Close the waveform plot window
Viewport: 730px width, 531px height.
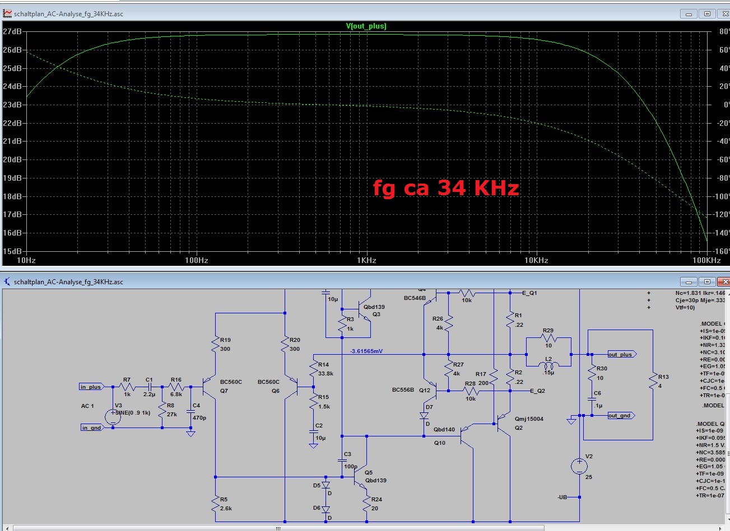[x=724, y=14]
